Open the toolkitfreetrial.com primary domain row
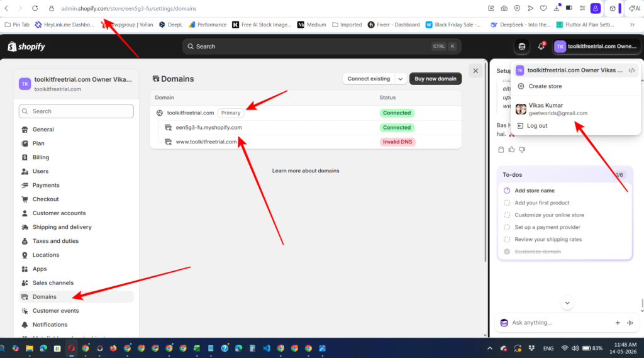The image size is (644, 358). click(306, 113)
